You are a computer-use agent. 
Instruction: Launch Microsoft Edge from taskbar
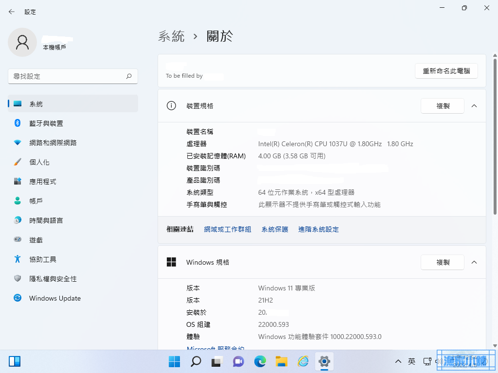coord(260,361)
